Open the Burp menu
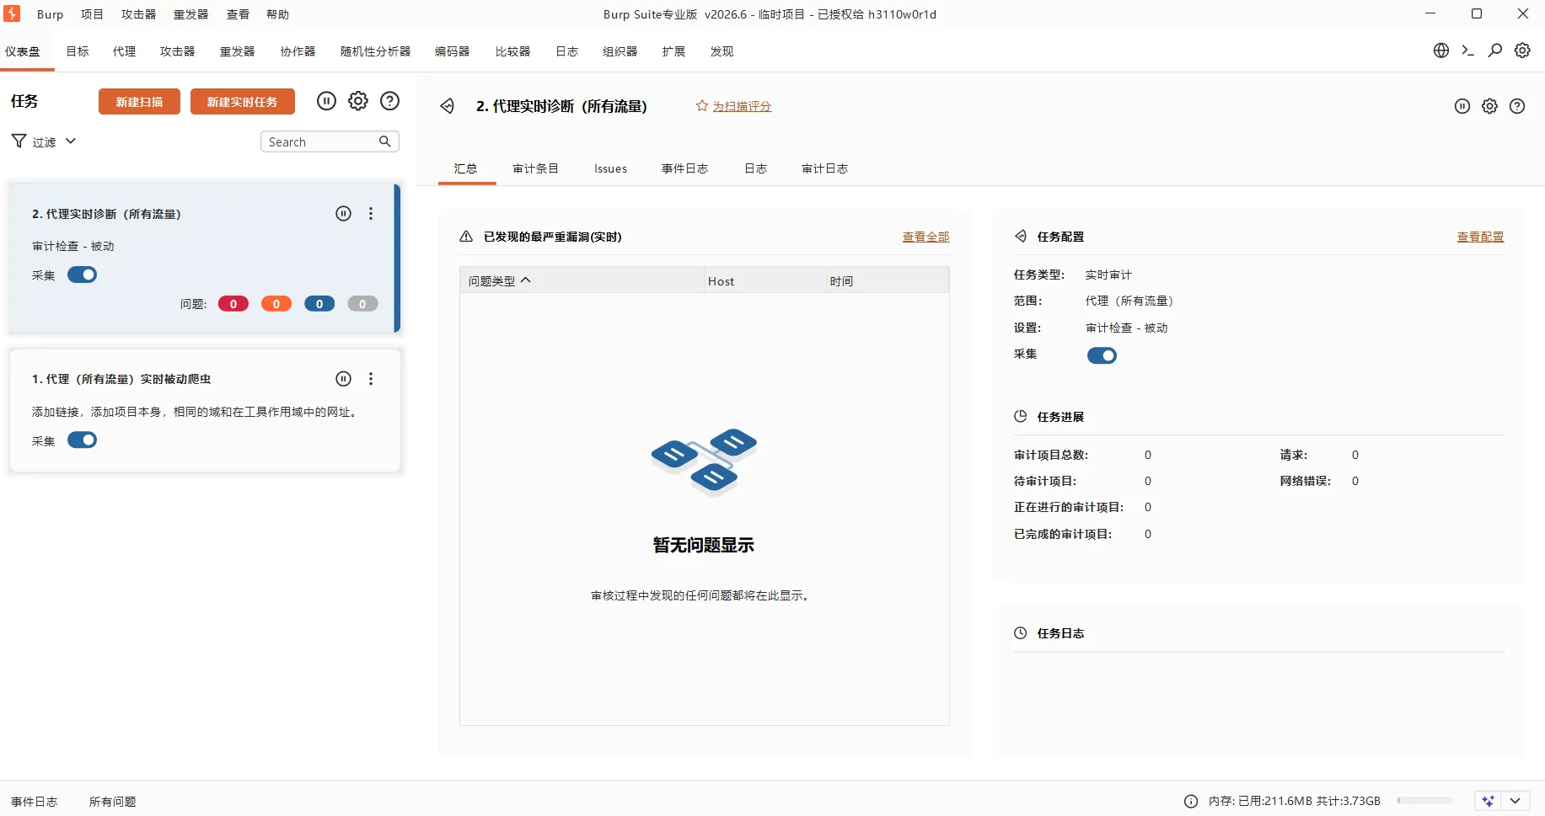Image resolution: width=1545 pixels, height=816 pixels. [x=50, y=14]
